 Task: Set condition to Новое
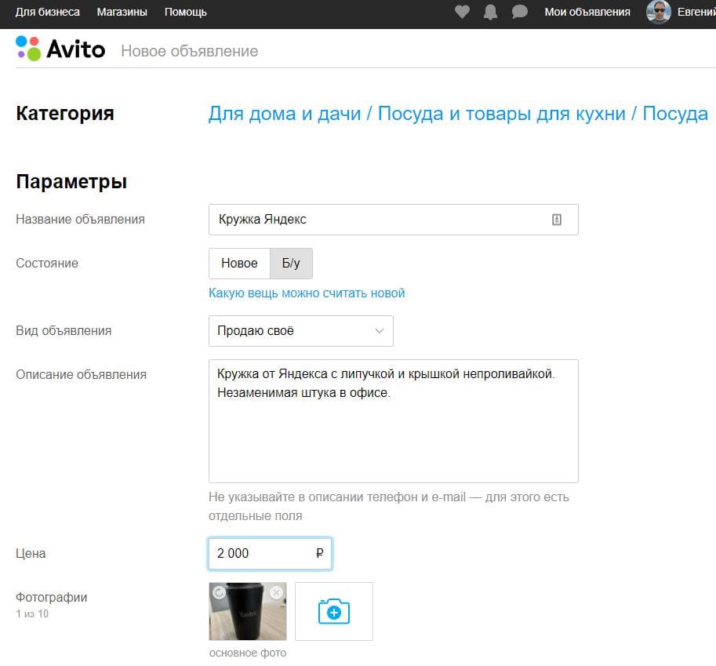tap(239, 264)
